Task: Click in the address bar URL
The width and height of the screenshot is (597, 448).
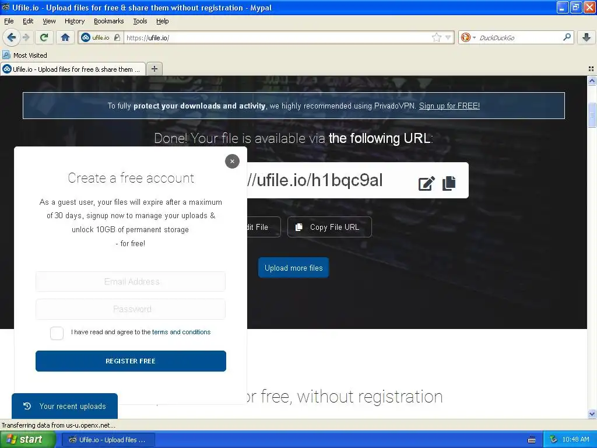Action: (x=278, y=37)
